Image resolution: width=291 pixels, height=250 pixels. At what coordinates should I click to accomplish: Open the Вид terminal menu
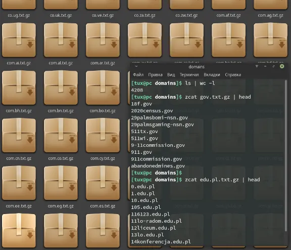pos(171,75)
